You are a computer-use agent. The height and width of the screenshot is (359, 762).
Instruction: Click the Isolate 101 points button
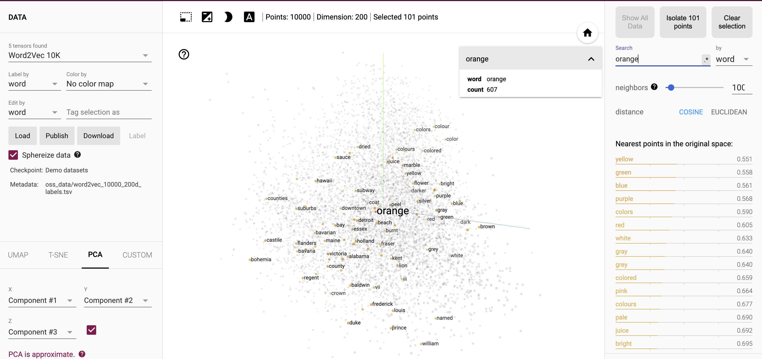pos(682,21)
